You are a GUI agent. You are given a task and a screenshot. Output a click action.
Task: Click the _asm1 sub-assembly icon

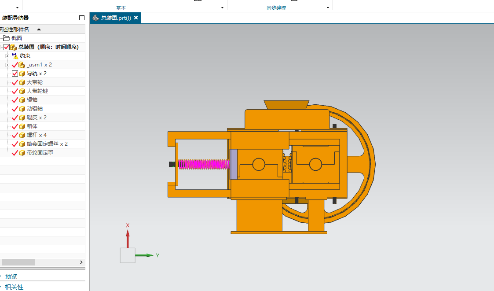22,65
